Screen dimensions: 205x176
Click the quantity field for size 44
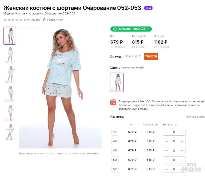coord(174,132)
